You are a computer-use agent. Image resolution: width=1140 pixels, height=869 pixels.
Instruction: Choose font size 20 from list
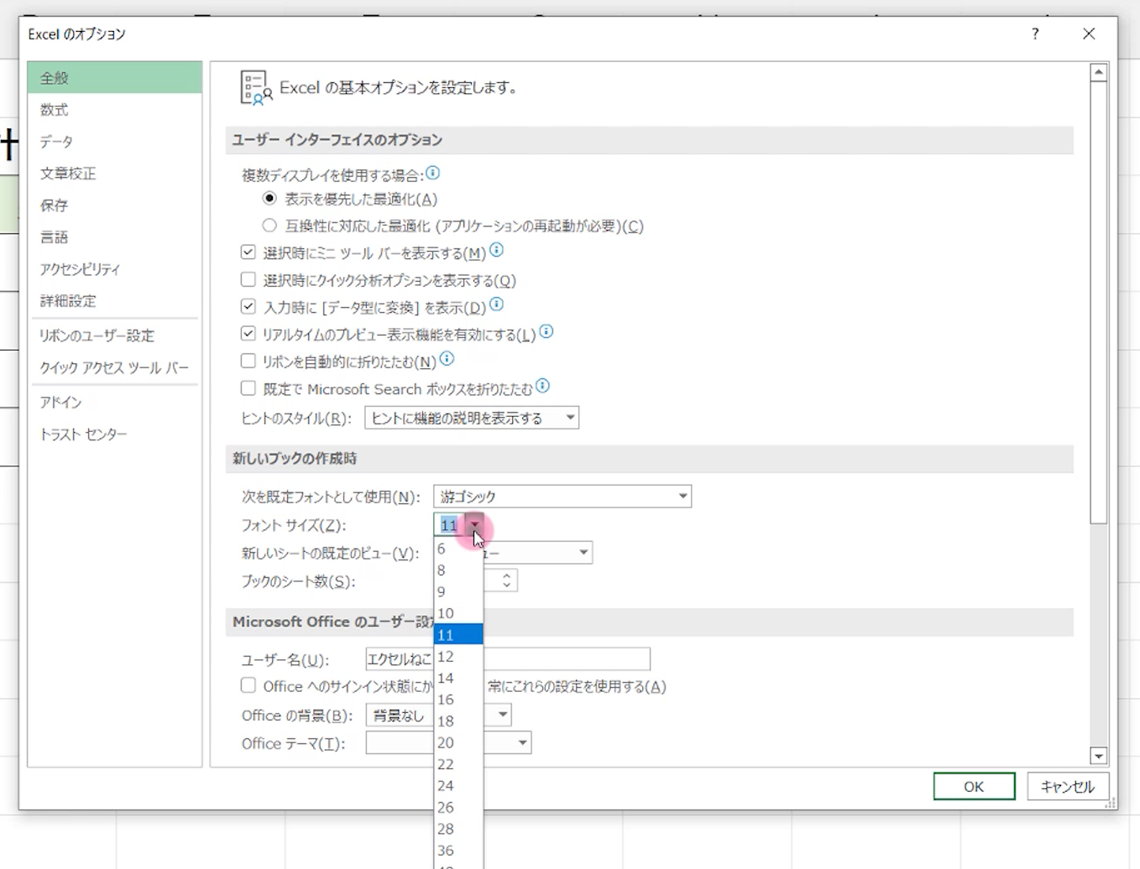pos(458,742)
